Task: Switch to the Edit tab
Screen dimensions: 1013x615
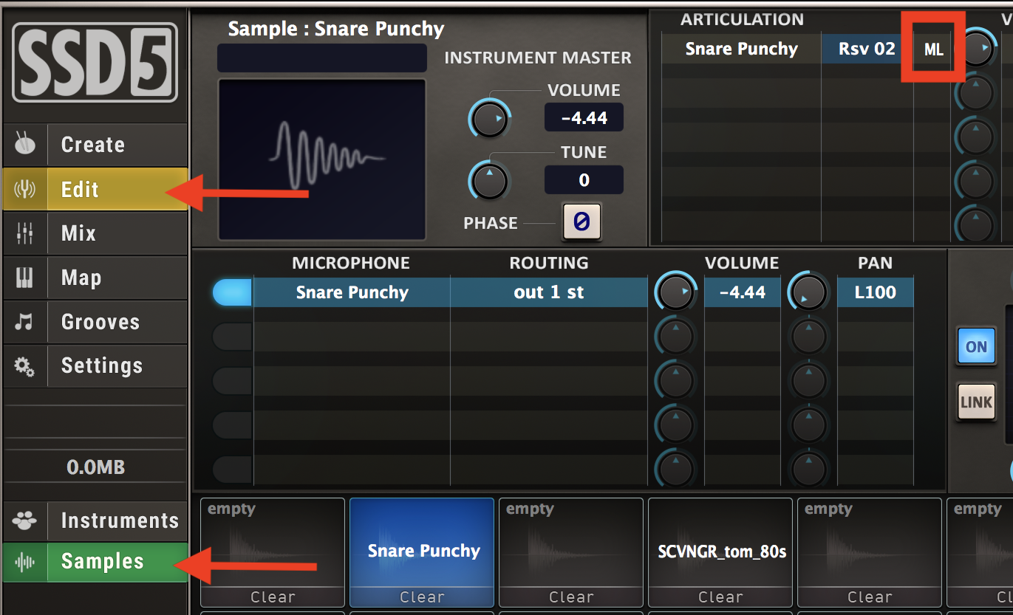Action: [95, 190]
